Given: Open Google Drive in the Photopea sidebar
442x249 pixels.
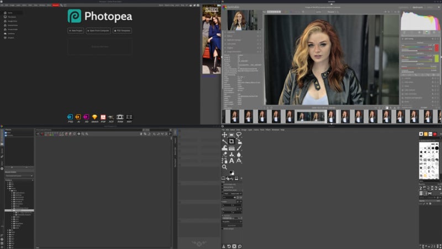Looking at the screenshot, I should click(12, 21).
